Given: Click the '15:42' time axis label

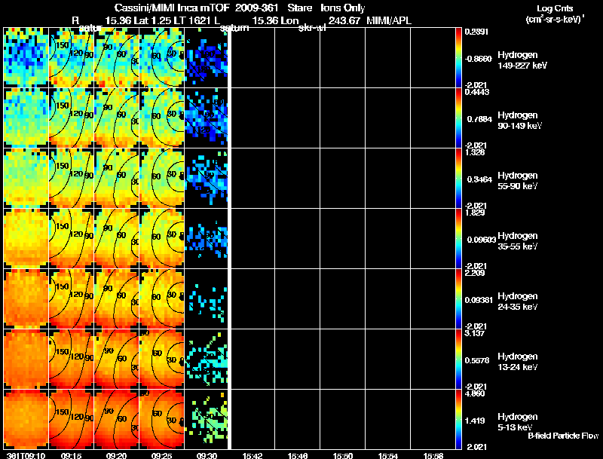Looking at the screenshot, I should [x=253, y=456].
